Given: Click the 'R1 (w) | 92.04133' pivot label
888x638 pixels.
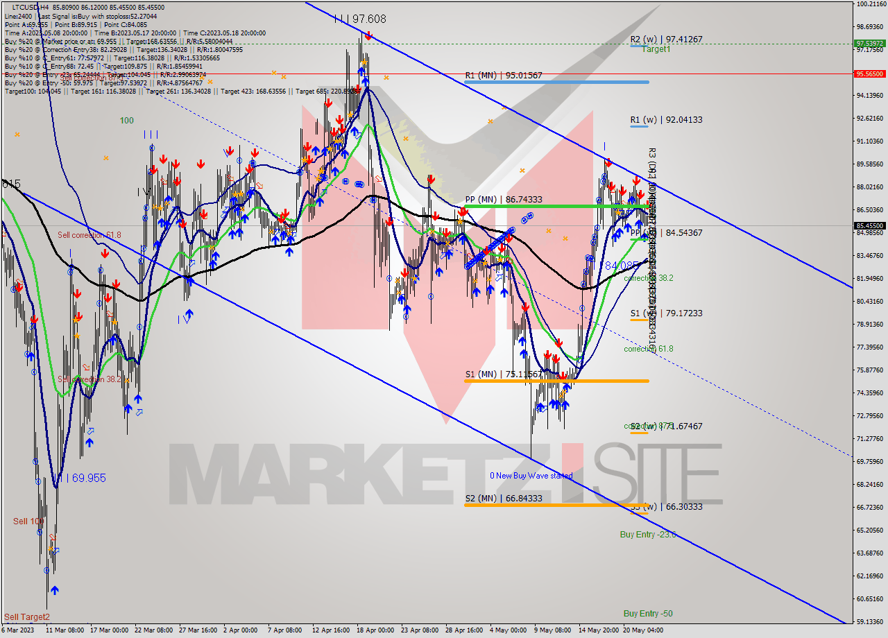Looking at the screenshot, I should pos(666,120).
